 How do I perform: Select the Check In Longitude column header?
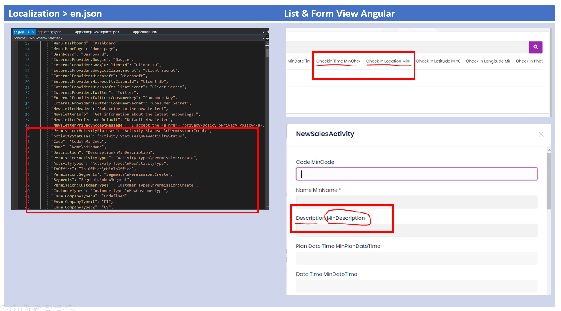[487, 61]
